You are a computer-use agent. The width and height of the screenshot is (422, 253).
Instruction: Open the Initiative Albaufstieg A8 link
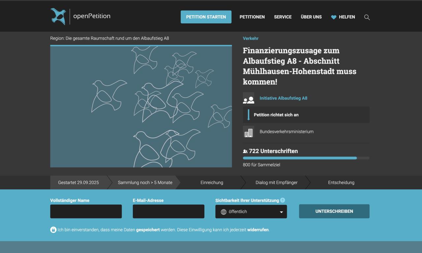[283, 98]
